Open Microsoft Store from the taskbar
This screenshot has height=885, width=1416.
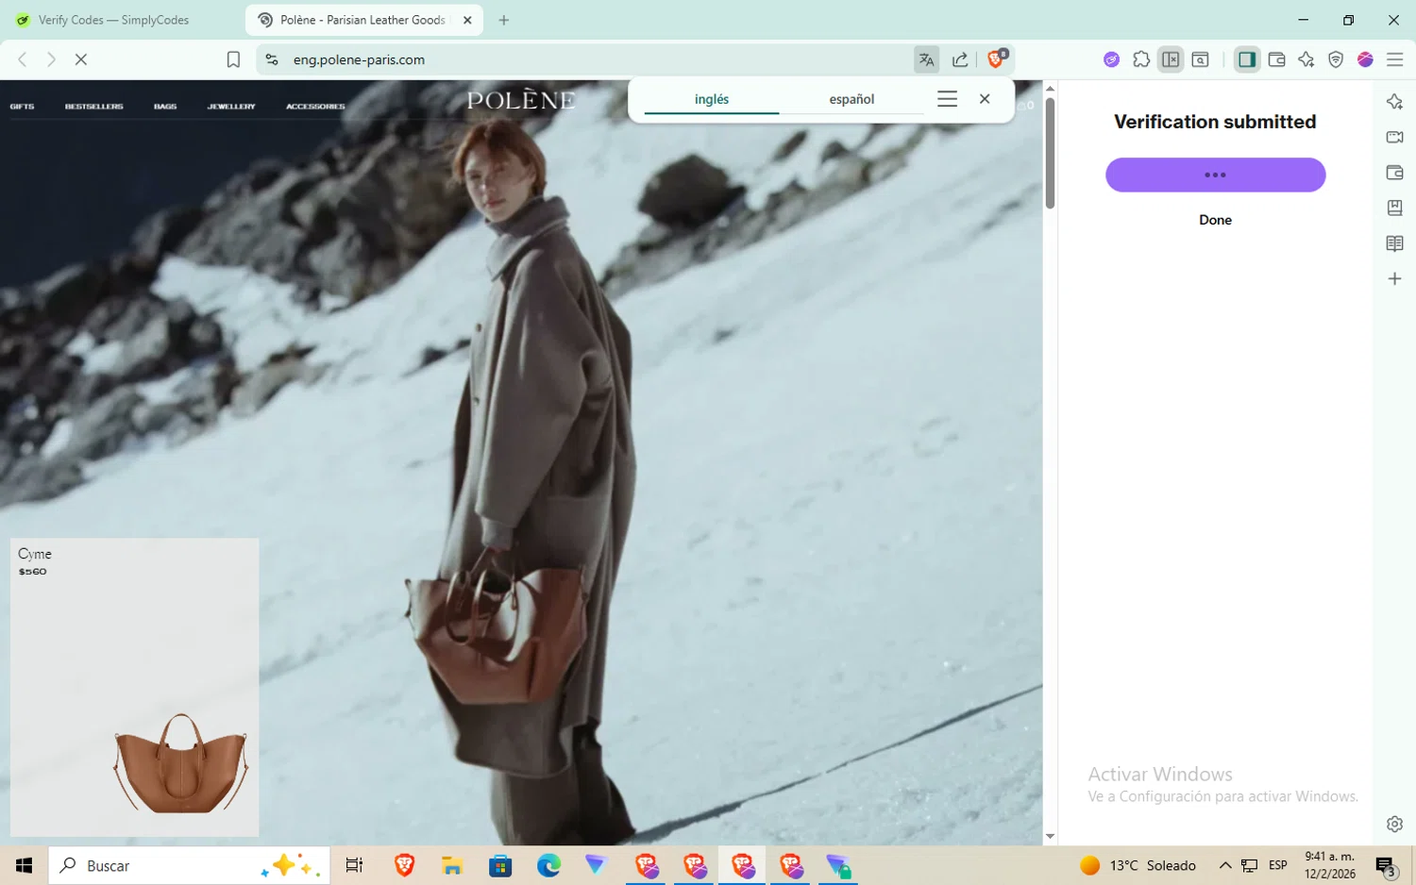click(500, 865)
